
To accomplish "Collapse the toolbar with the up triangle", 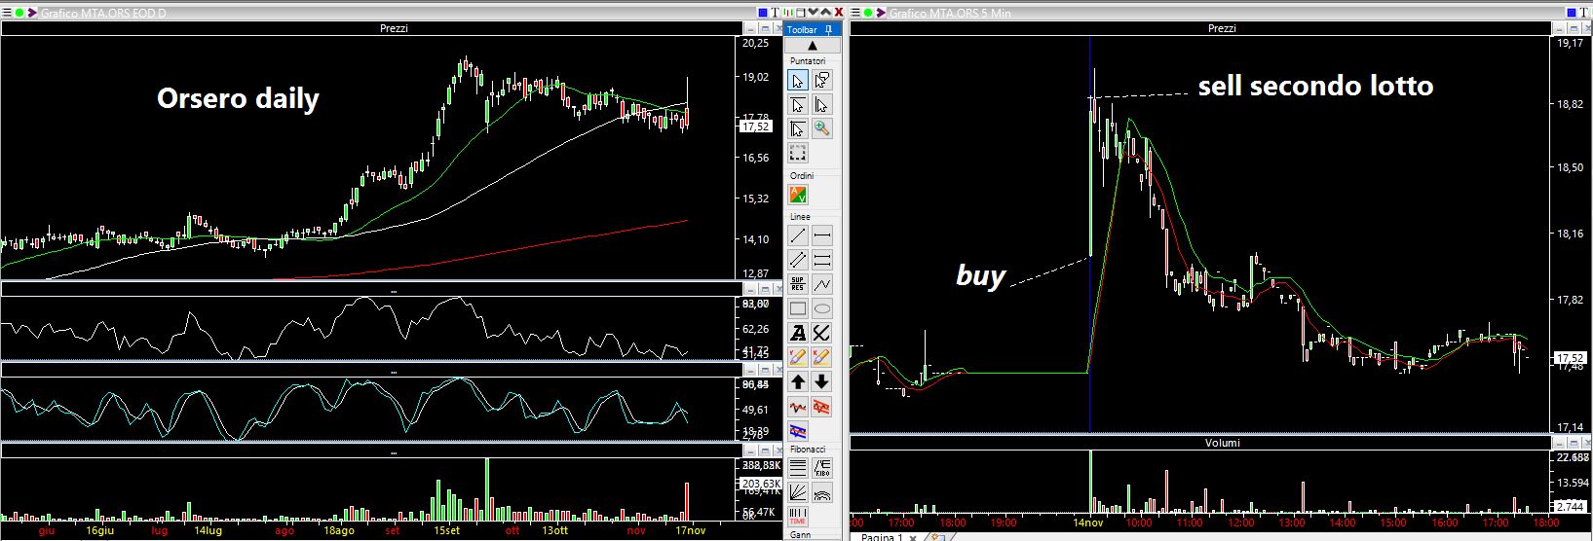I will 812,46.
